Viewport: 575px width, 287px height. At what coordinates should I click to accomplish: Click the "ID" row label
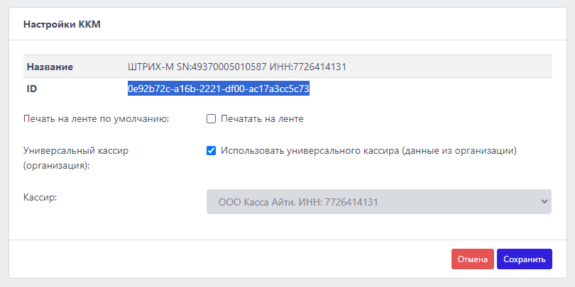pyautogui.click(x=32, y=89)
